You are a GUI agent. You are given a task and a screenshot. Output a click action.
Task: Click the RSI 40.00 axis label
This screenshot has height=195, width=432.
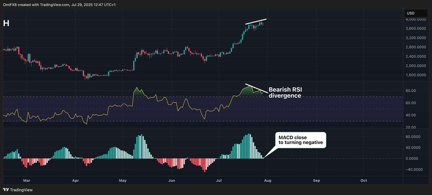tap(411, 115)
